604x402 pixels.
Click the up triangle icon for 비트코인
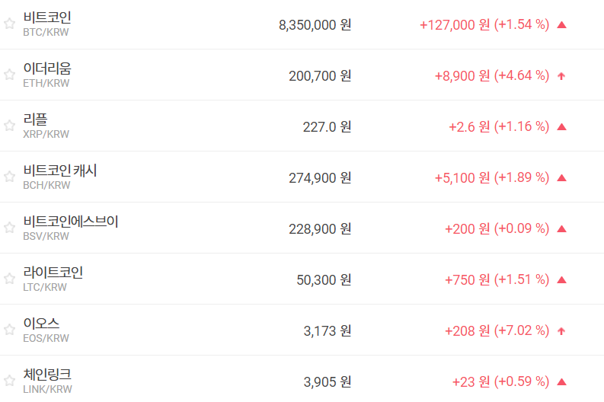(x=562, y=24)
